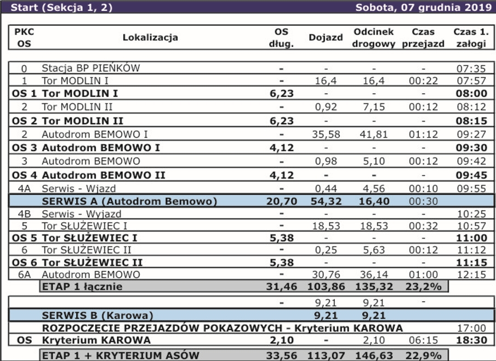Click the 'Odcinek drogowy' column header
The height and width of the screenshot is (361, 496).
coord(374,38)
